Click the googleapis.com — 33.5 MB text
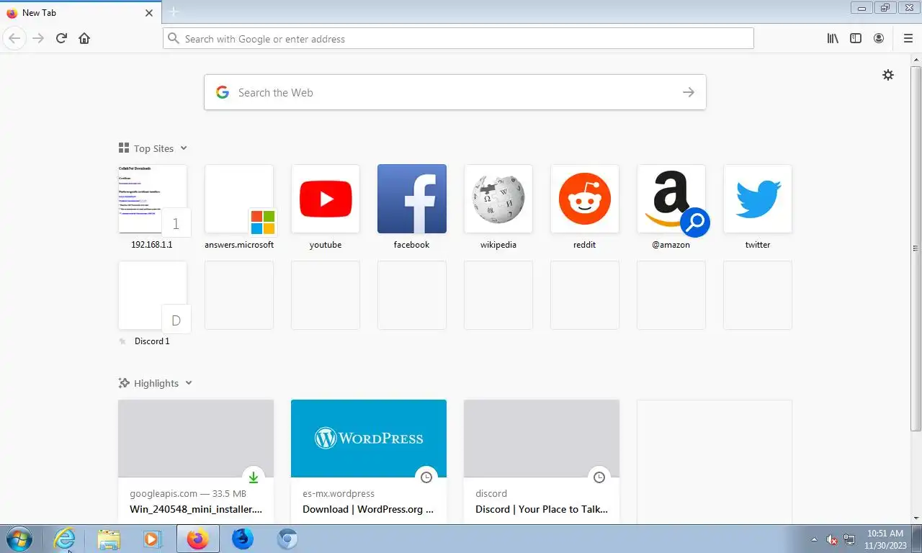 (188, 493)
